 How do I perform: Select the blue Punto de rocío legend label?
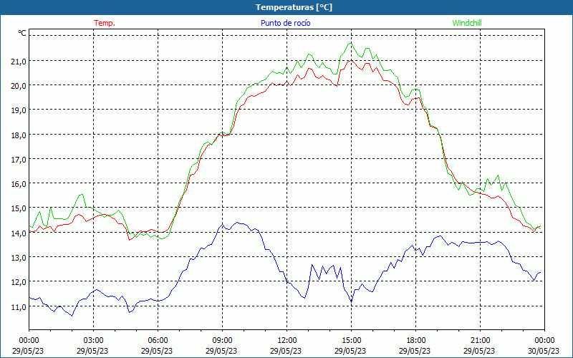[x=285, y=23]
